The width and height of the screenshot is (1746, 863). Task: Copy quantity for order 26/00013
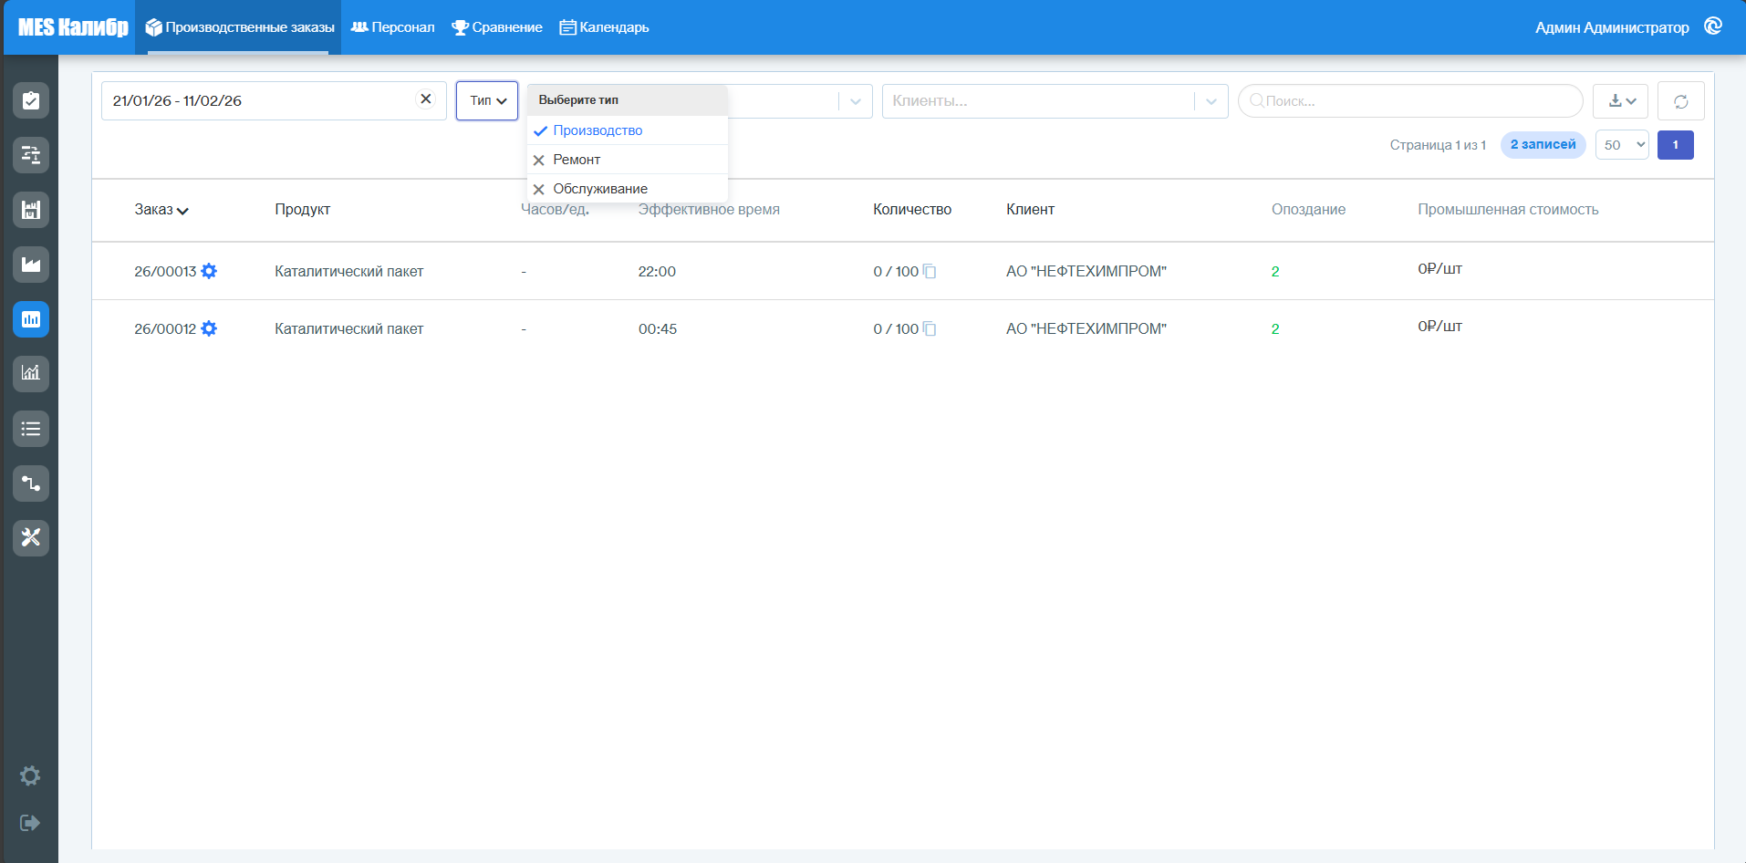(x=930, y=271)
